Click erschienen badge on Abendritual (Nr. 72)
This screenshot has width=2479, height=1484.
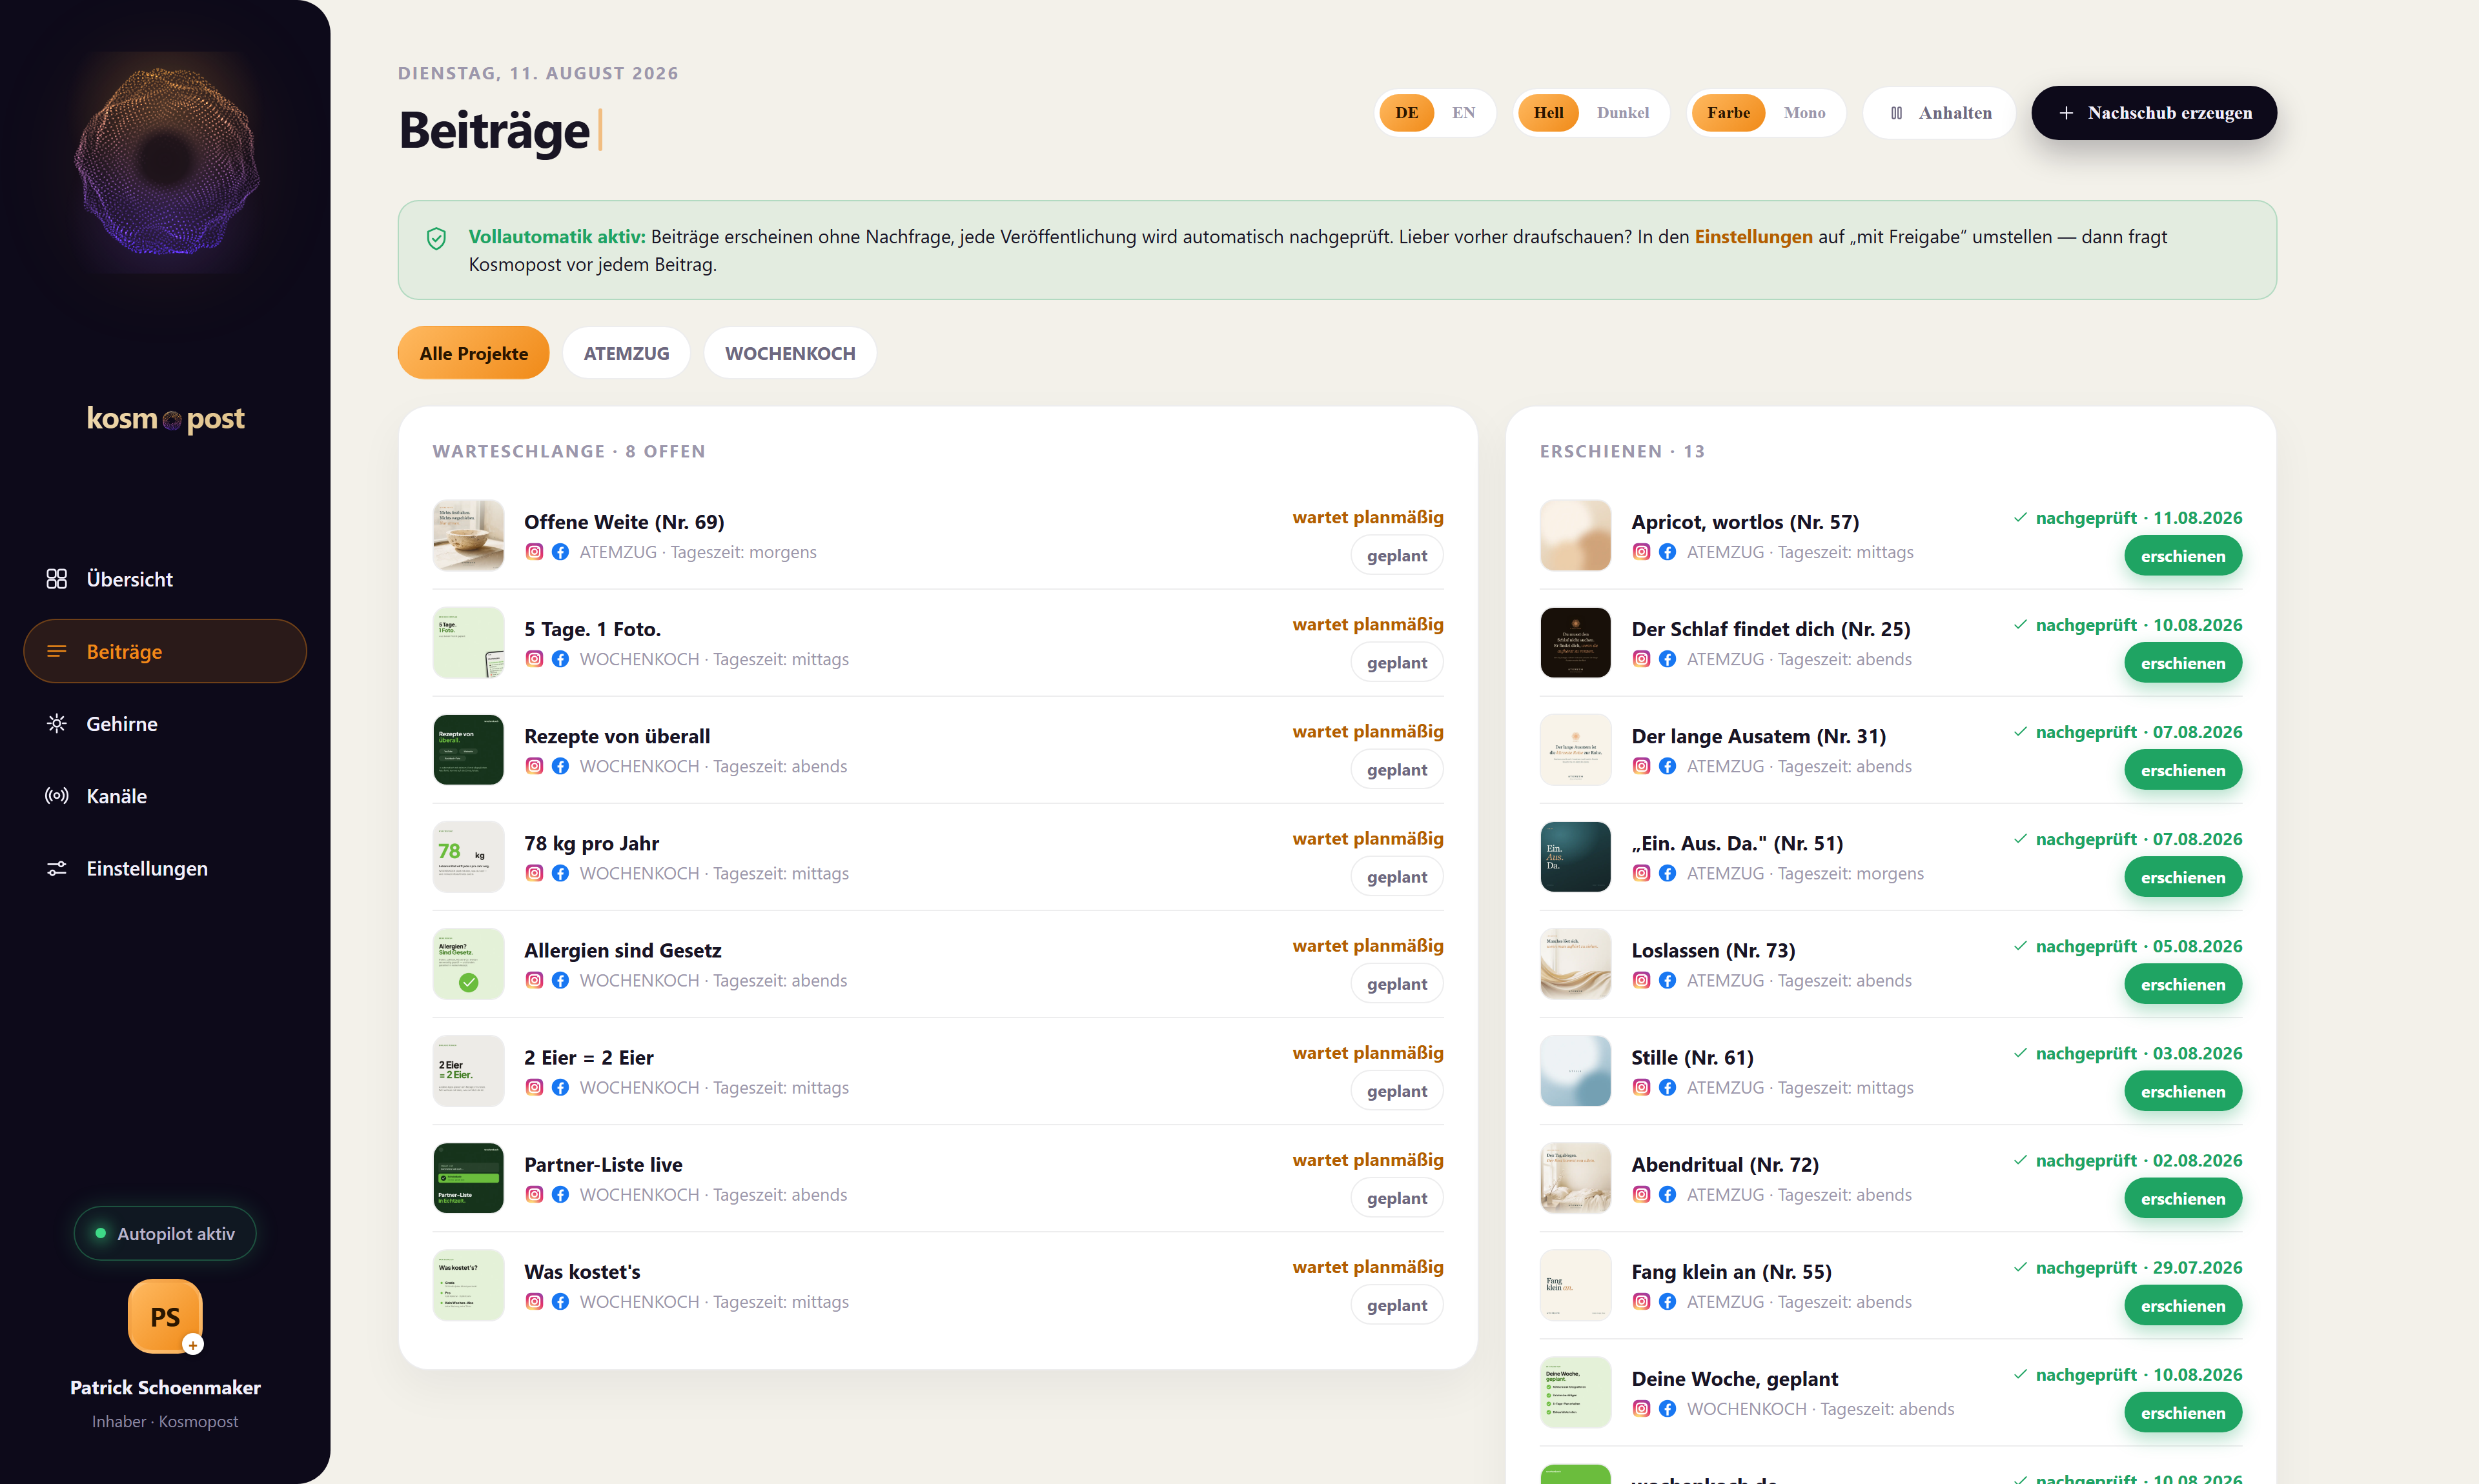(x=2183, y=1198)
